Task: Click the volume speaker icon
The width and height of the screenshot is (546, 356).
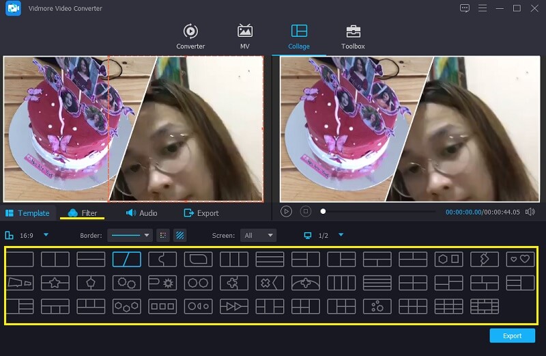Action: 530,212
